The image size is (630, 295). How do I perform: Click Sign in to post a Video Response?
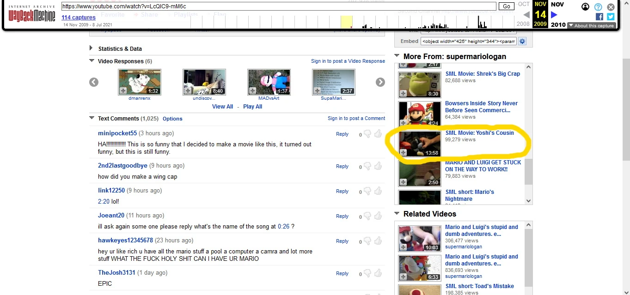[348, 61]
